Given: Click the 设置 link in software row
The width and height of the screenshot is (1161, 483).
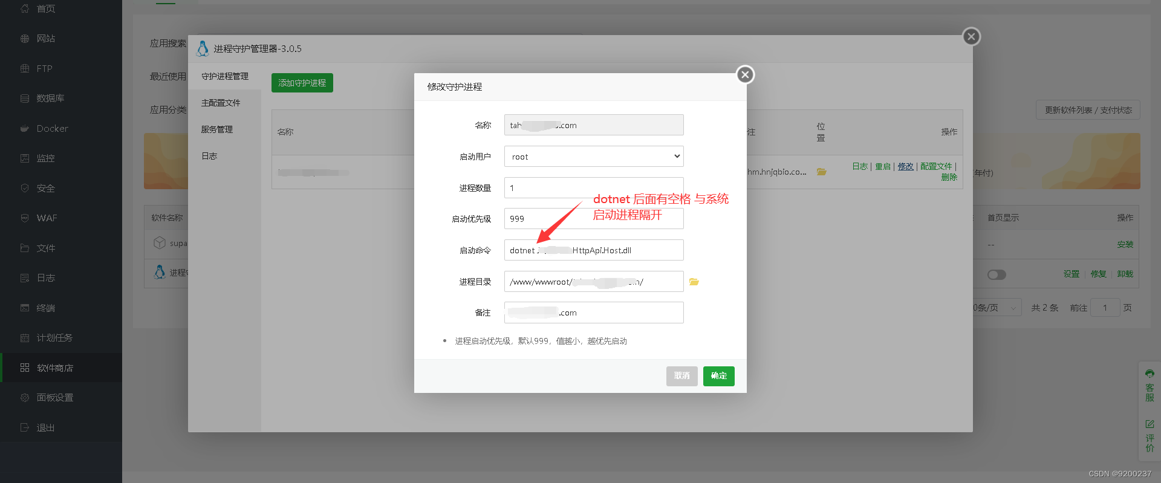Looking at the screenshot, I should tap(1072, 274).
